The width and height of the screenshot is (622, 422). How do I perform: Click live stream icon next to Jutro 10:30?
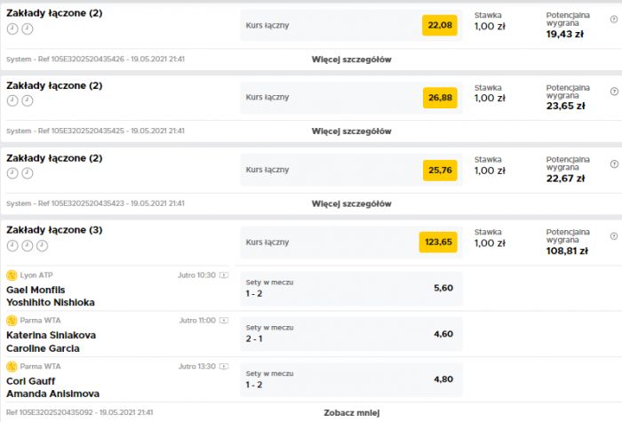224,275
